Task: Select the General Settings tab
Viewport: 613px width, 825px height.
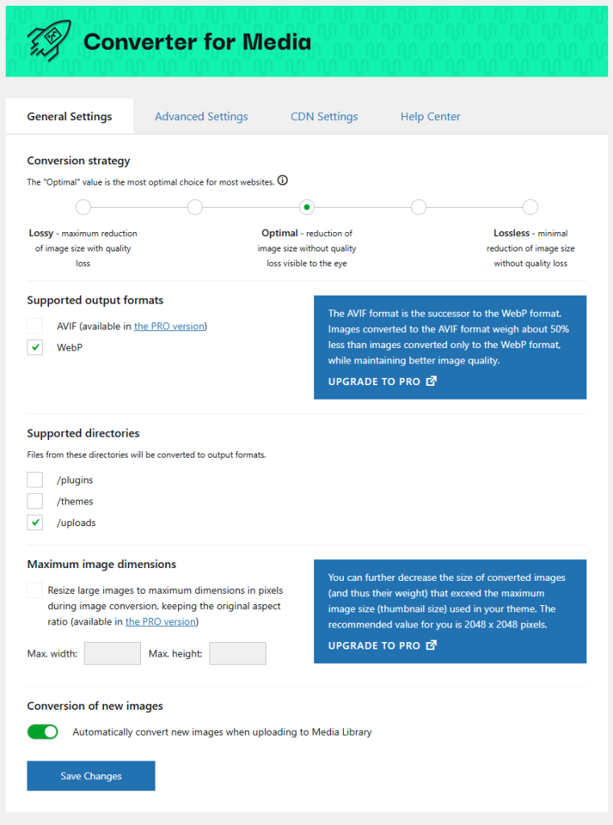Action: click(69, 117)
